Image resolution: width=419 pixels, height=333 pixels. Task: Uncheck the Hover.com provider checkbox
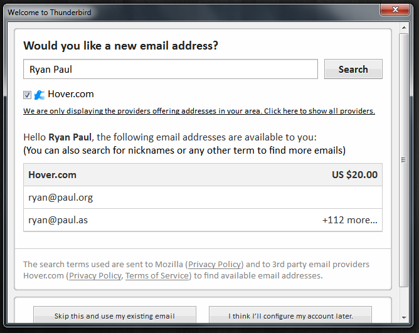click(x=27, y=95)
